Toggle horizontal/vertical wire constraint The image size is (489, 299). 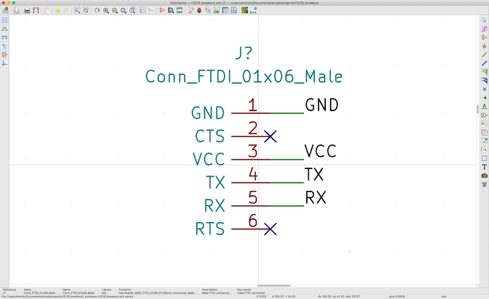[x=4, y=63]
